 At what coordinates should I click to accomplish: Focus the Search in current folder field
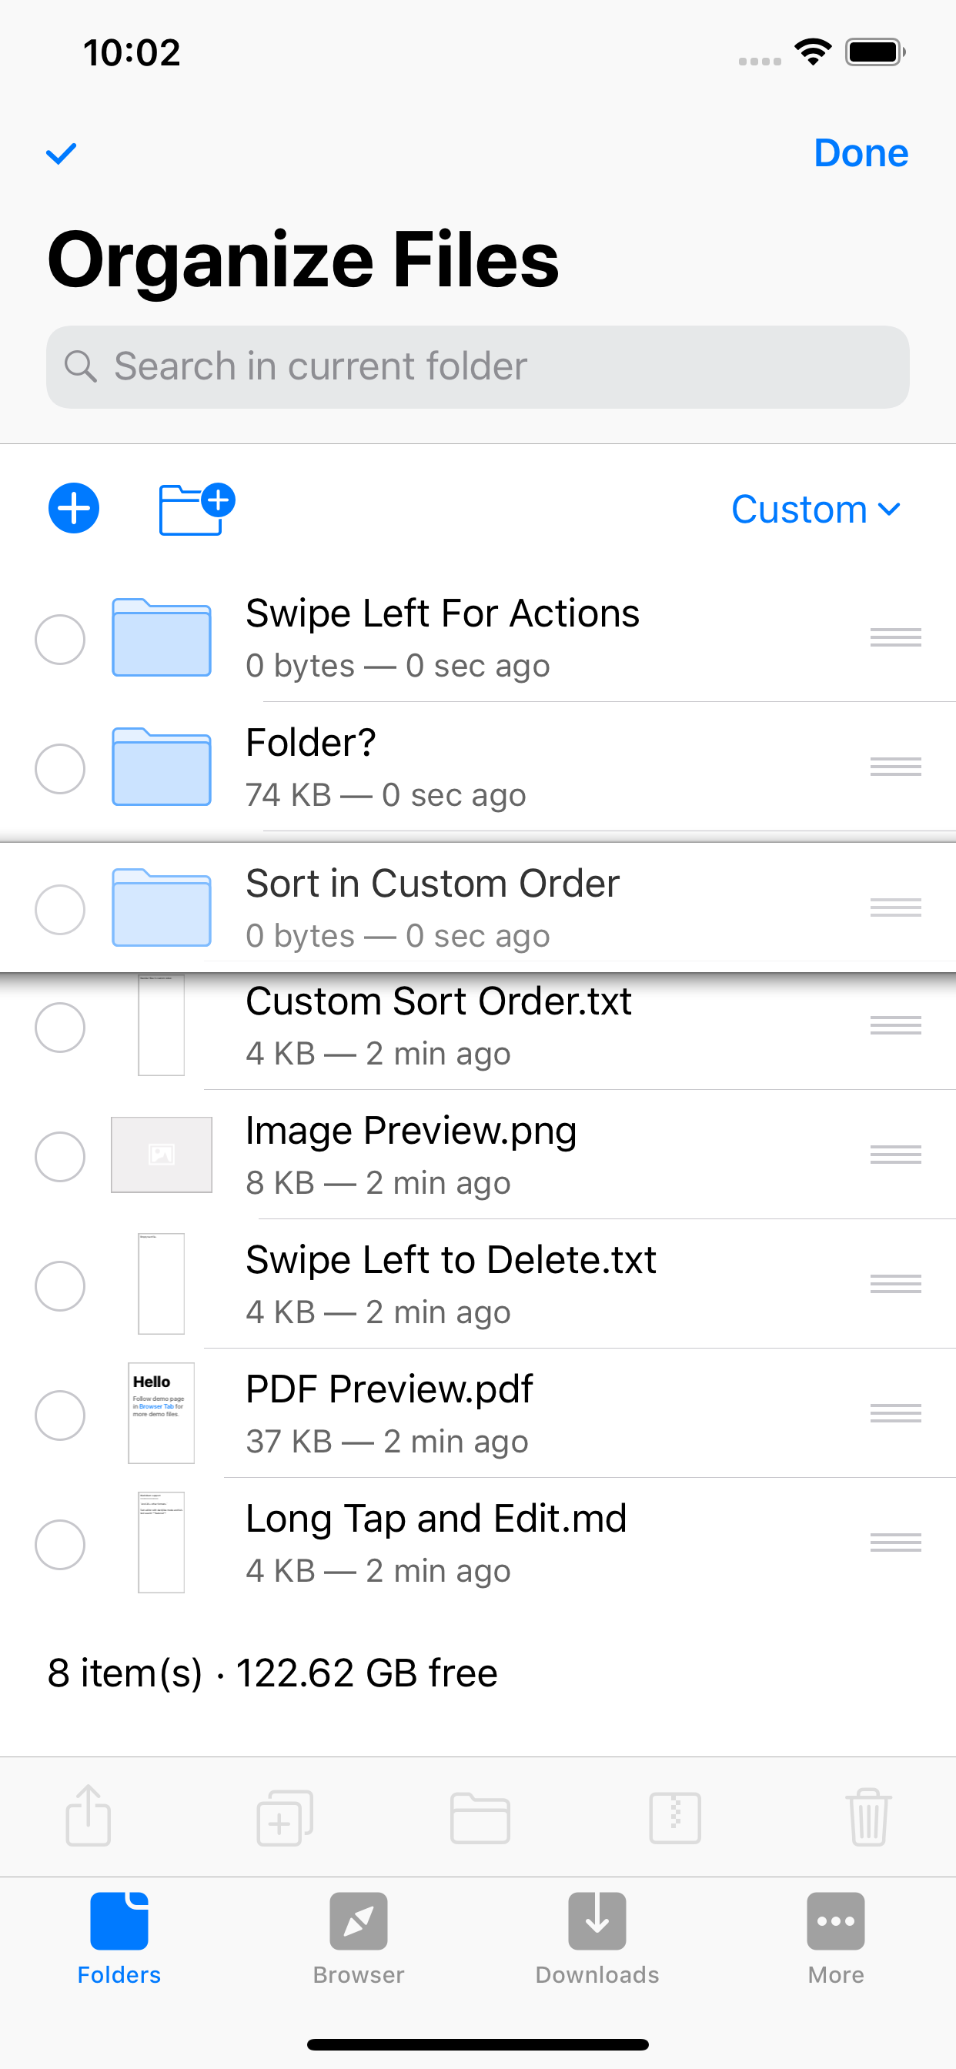478,367
